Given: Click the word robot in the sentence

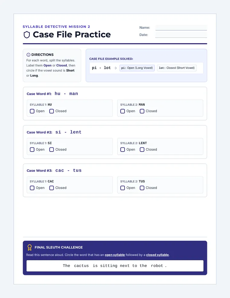Looking at the screenshot, I should [157, 266].
